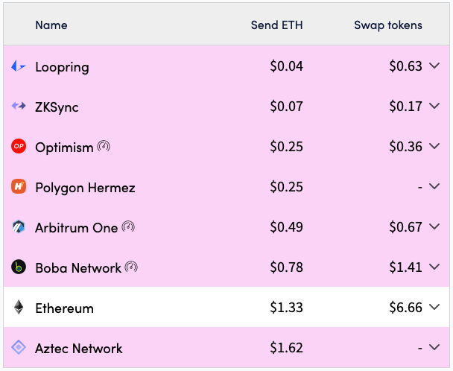Sort by Swap tokens column header
Viewport: 453px width, 371px height.
tap(387, 25)
